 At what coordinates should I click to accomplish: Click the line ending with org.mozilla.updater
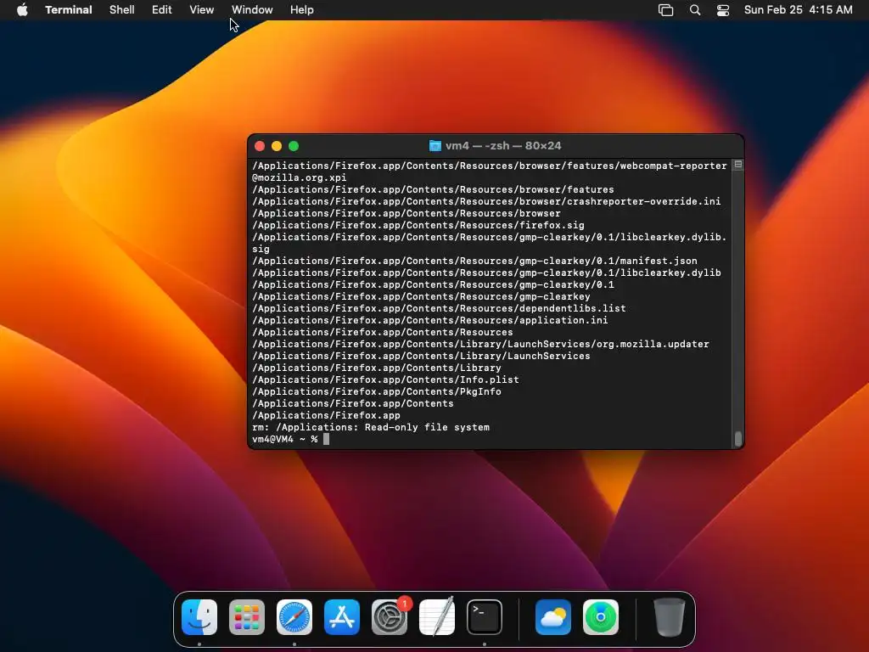[x=480, y=345]
